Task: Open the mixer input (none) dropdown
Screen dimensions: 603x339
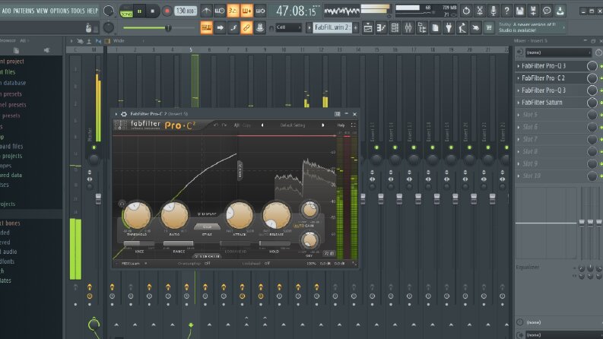Action: (557, 52)
